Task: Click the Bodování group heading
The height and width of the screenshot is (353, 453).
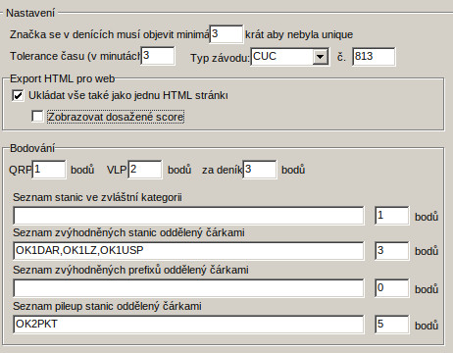Action: (x=32, y=148)
